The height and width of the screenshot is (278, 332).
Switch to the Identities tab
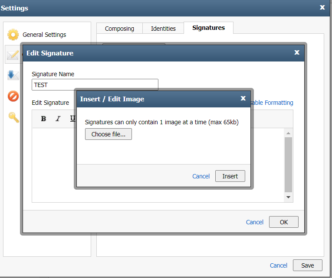pyautogui.click(x=163, y=28)
